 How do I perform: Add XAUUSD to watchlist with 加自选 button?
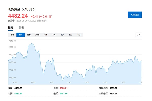point(135,15)
